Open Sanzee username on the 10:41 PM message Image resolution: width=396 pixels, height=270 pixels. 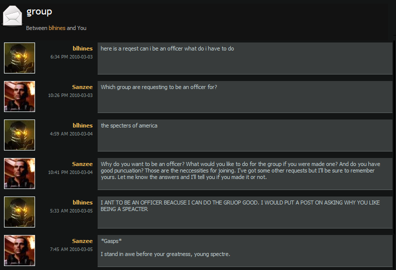click(82, 164)
